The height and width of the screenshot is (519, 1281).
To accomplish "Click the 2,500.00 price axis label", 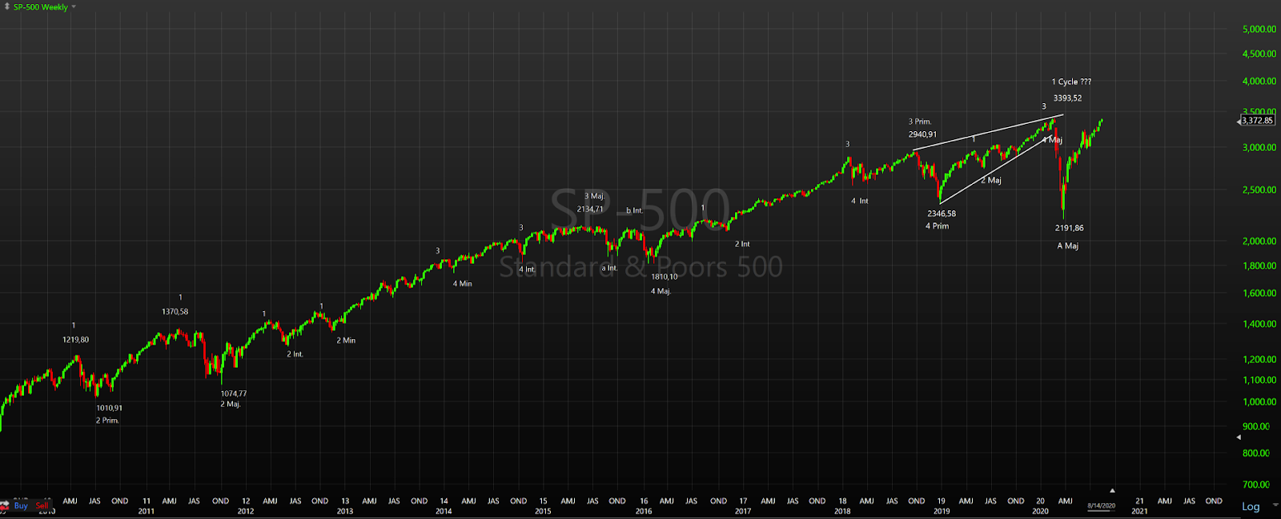I will point(1259,190).
